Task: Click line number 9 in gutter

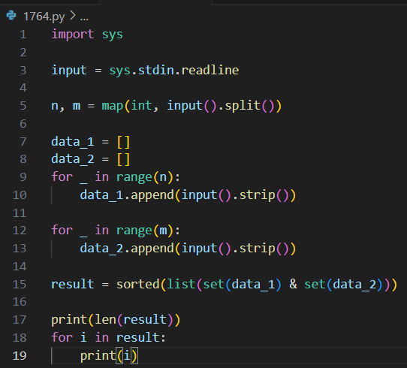Action: tap(23, 177)
